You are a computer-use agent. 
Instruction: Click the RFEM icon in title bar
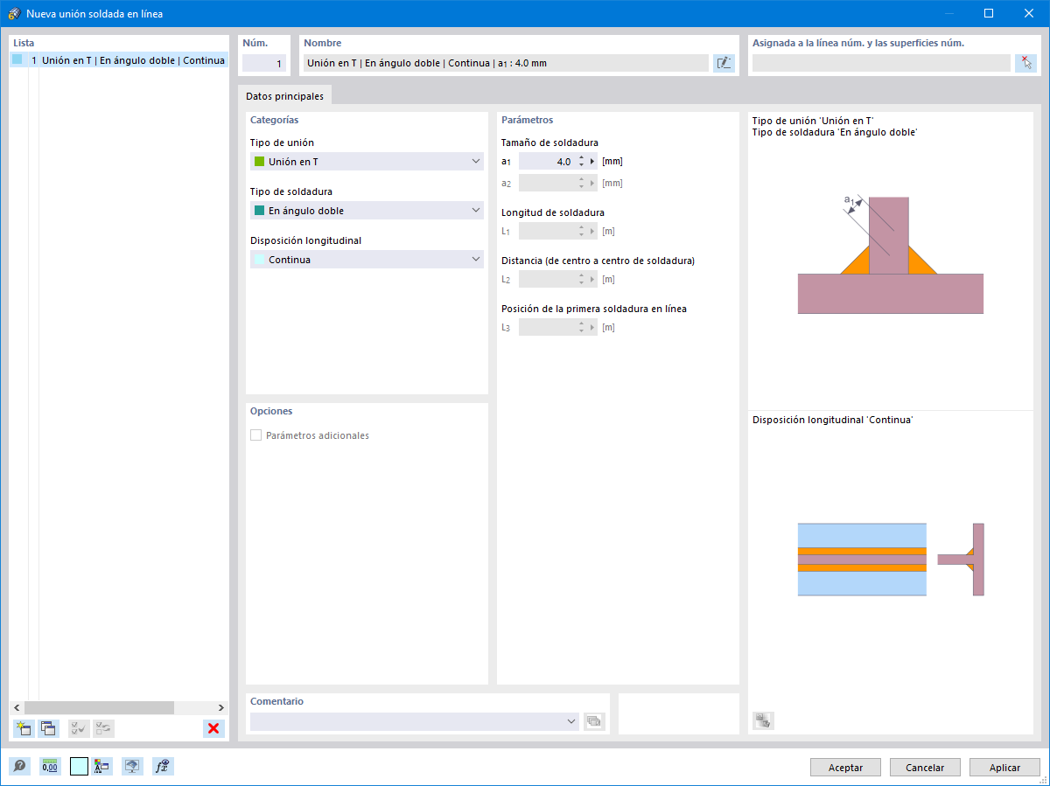pos(13,14)
